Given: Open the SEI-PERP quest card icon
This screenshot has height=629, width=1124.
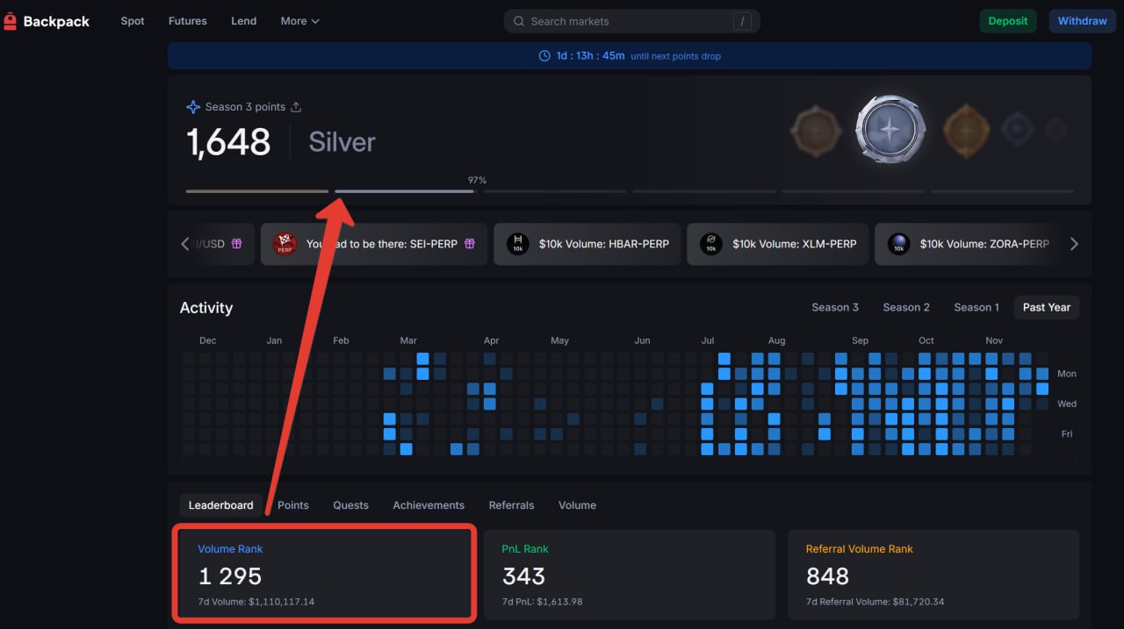Looking at the screenshot, I should [285, 244].
